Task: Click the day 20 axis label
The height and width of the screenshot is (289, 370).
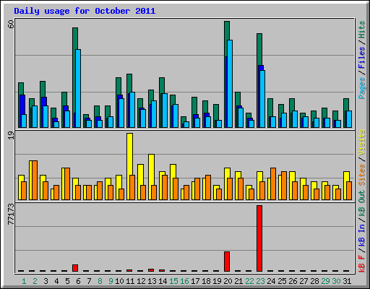Action: (x=228, y=281)
